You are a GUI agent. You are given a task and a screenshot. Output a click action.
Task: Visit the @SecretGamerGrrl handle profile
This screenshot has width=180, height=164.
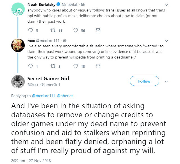[44, 85]
